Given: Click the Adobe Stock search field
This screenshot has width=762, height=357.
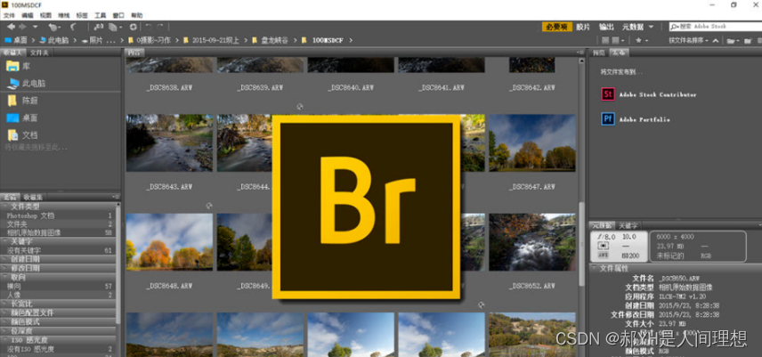Looking at the screenshot, I should [x=716, y=27].
